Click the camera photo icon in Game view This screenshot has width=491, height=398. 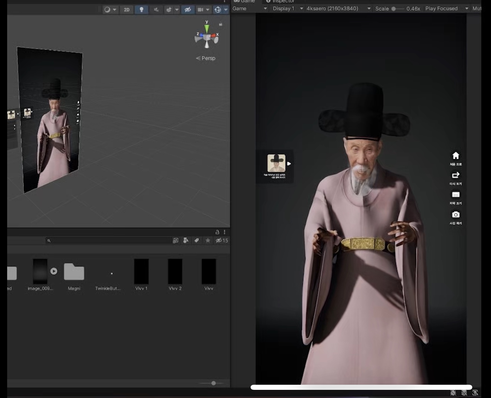[x=456, y=215]
